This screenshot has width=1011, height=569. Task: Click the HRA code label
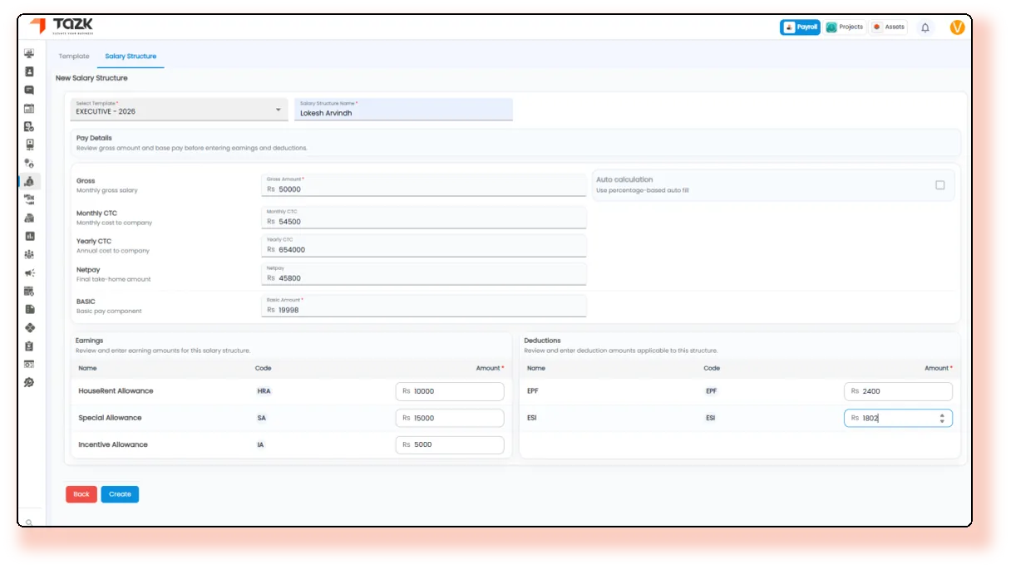point(264,391)
